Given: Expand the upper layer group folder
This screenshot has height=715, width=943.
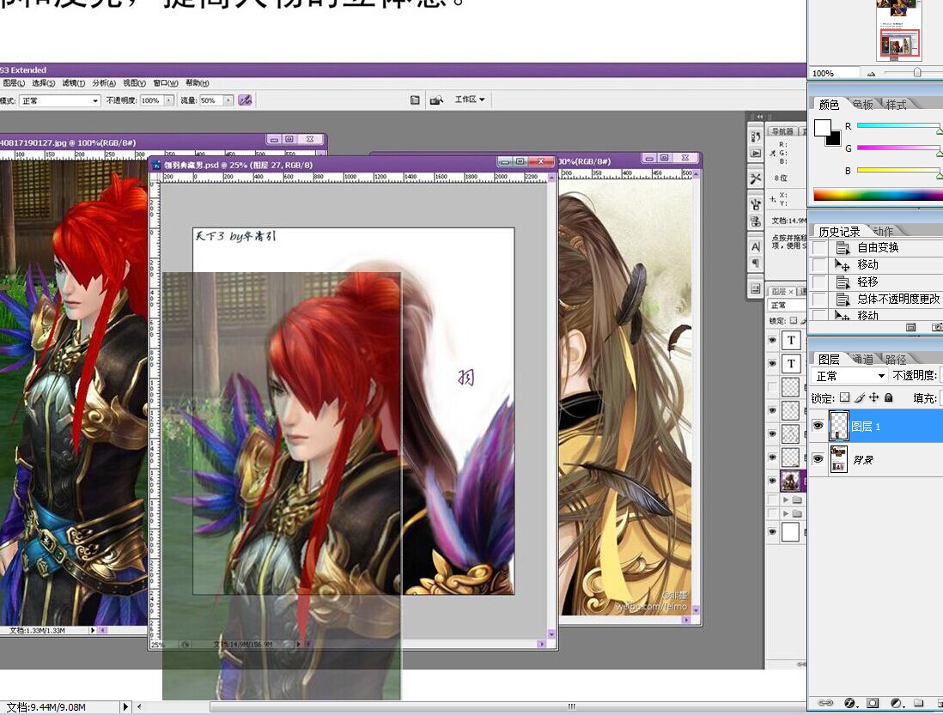Looking at the screenshot, I should [786, 500].
